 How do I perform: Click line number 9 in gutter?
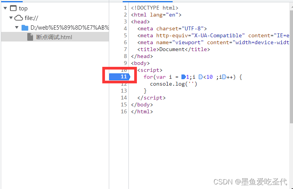click(125, 63)
